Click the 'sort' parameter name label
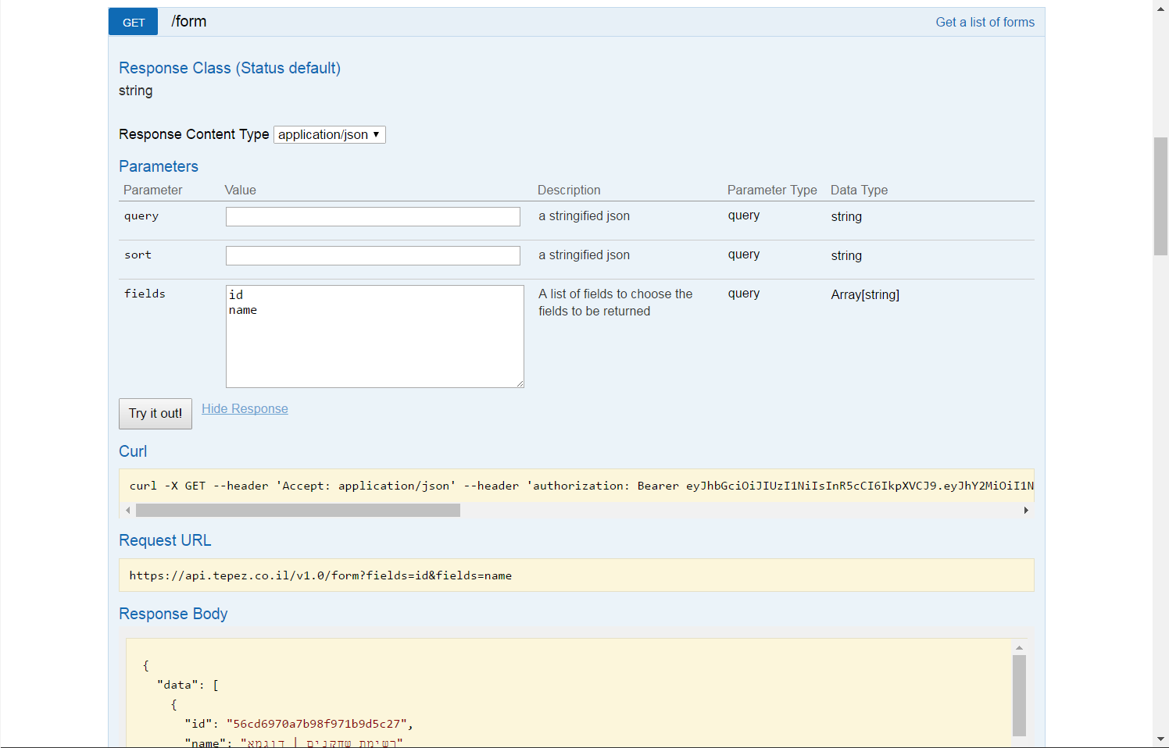The height and width of the screenshot is (748, 1169). point(138,255)
